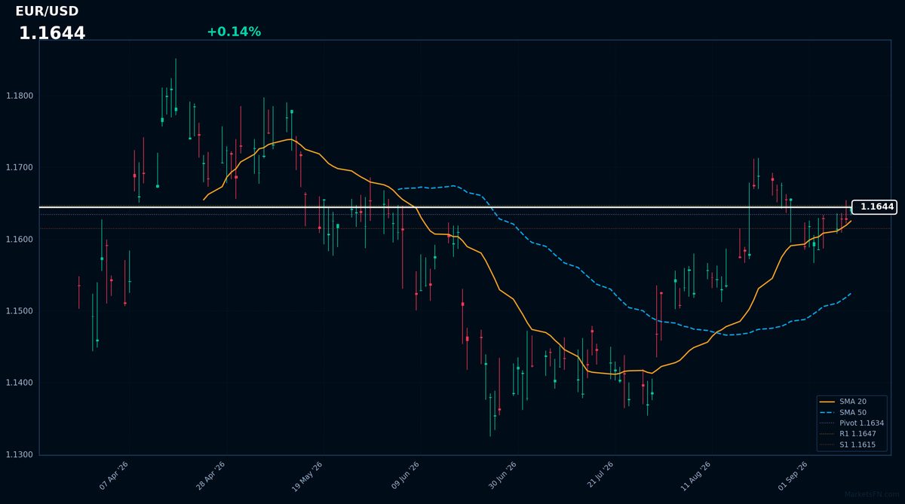The image size is (905, 504).
Task: Click the EUR/USD pair title
Action: click(47, 11)
